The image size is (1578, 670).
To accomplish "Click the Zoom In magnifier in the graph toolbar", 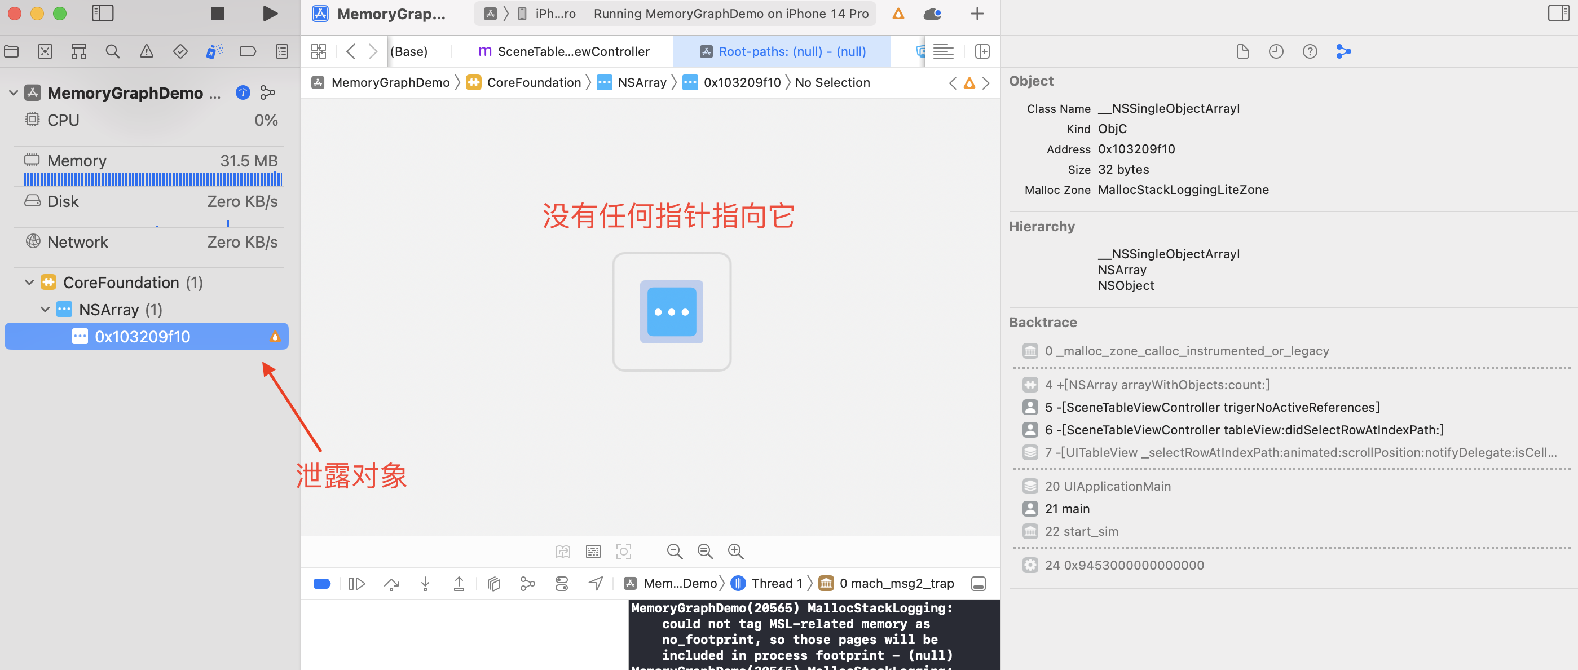I will coord(735,551).
